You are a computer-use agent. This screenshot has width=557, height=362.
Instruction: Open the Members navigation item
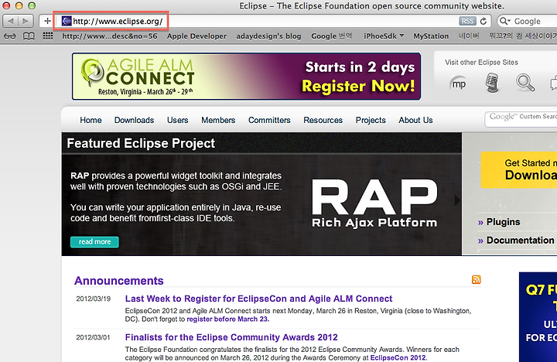pos(218,120)
